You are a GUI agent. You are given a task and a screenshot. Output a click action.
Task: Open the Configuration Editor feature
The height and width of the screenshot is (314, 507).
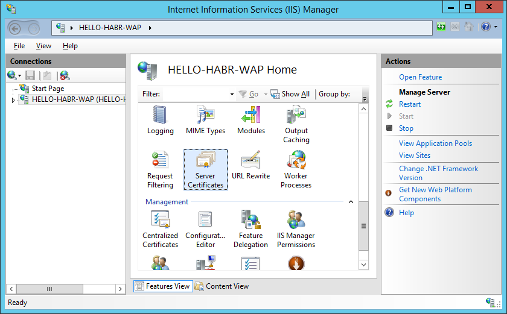pos(205,229)
